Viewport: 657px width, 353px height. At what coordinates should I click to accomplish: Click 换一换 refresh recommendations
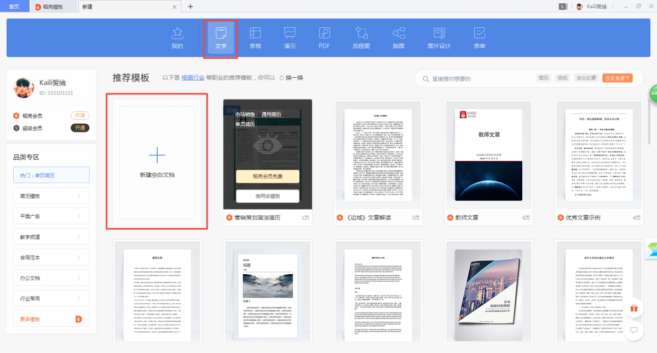pyautogui.click(x=291, y=78)
